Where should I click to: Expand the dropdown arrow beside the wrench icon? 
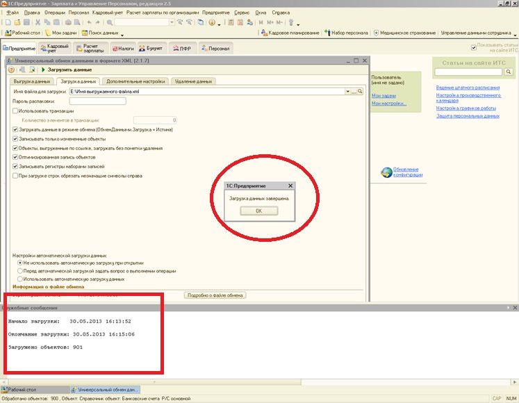tap(298, 24)
